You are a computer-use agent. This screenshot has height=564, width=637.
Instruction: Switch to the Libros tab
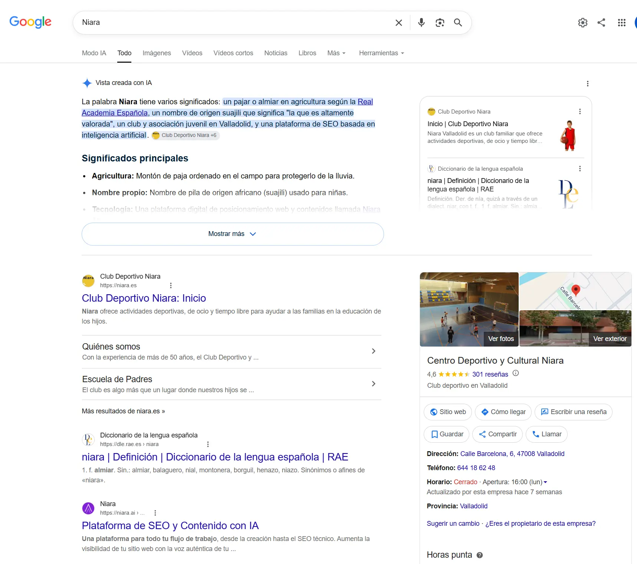point(307,53)
